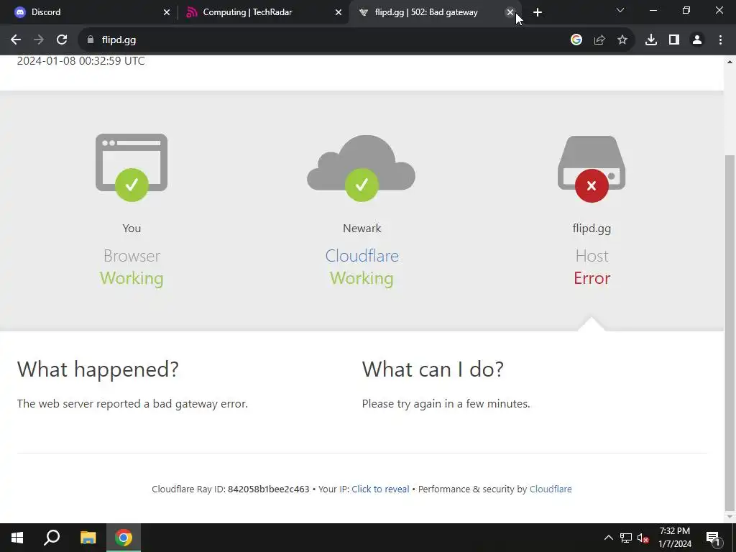Open File Explorer from the taskbar
This screenshot has width=736, height=552.
coord(88,538)
